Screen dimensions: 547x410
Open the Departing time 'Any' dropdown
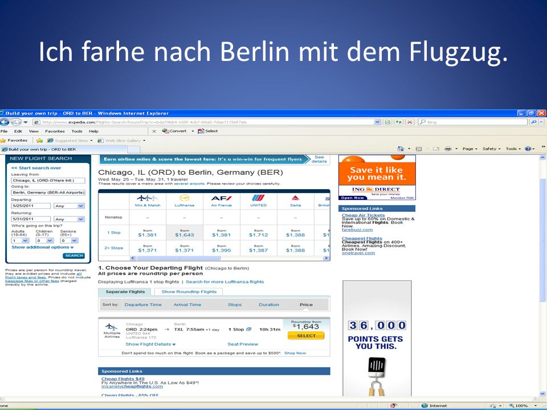(70, 206)
